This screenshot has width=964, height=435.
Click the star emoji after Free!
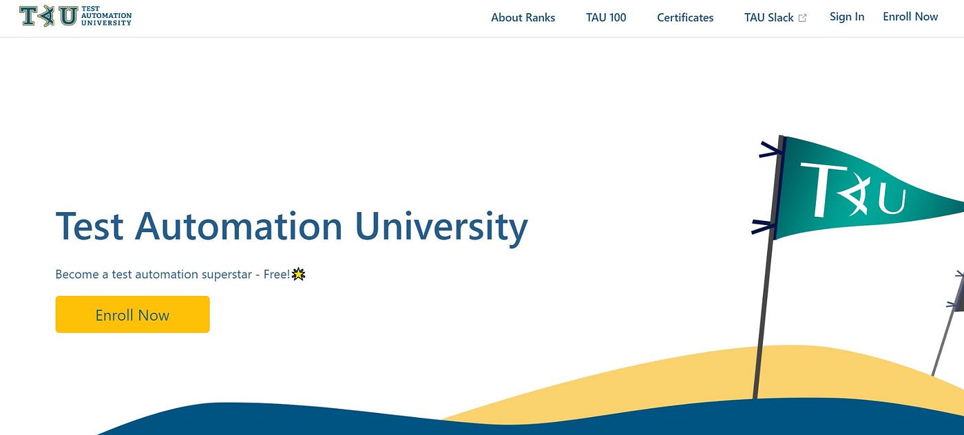(299, 274)
